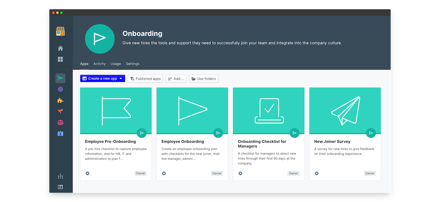Open the yellow puzzle piece sidebar icon
Screen dimensions: 440x202
pyautogui.click(x=60, y=100)
